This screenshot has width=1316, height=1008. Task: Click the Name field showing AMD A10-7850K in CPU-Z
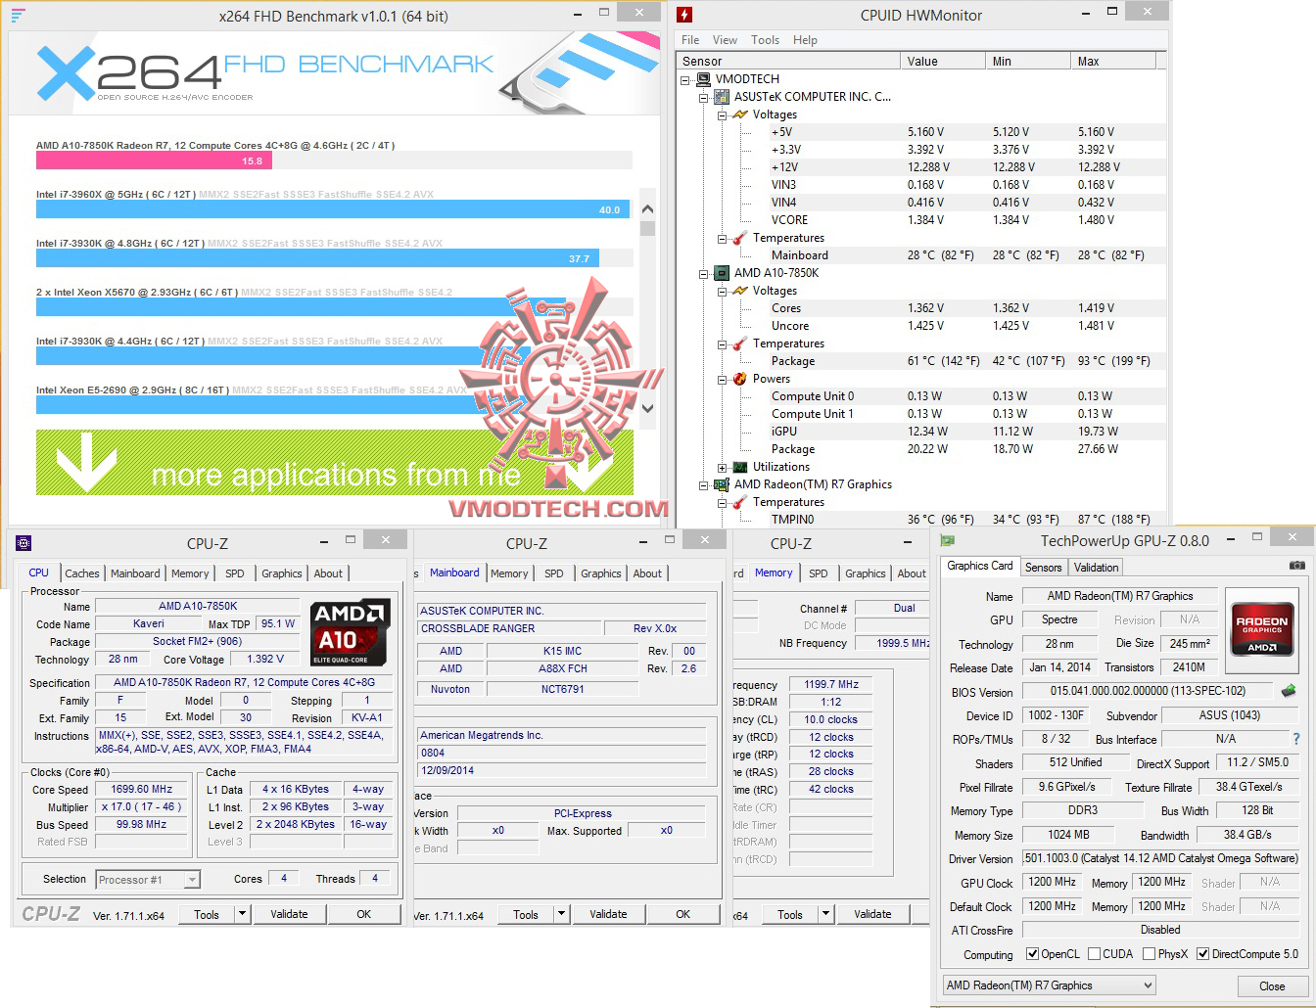(198, 607)
